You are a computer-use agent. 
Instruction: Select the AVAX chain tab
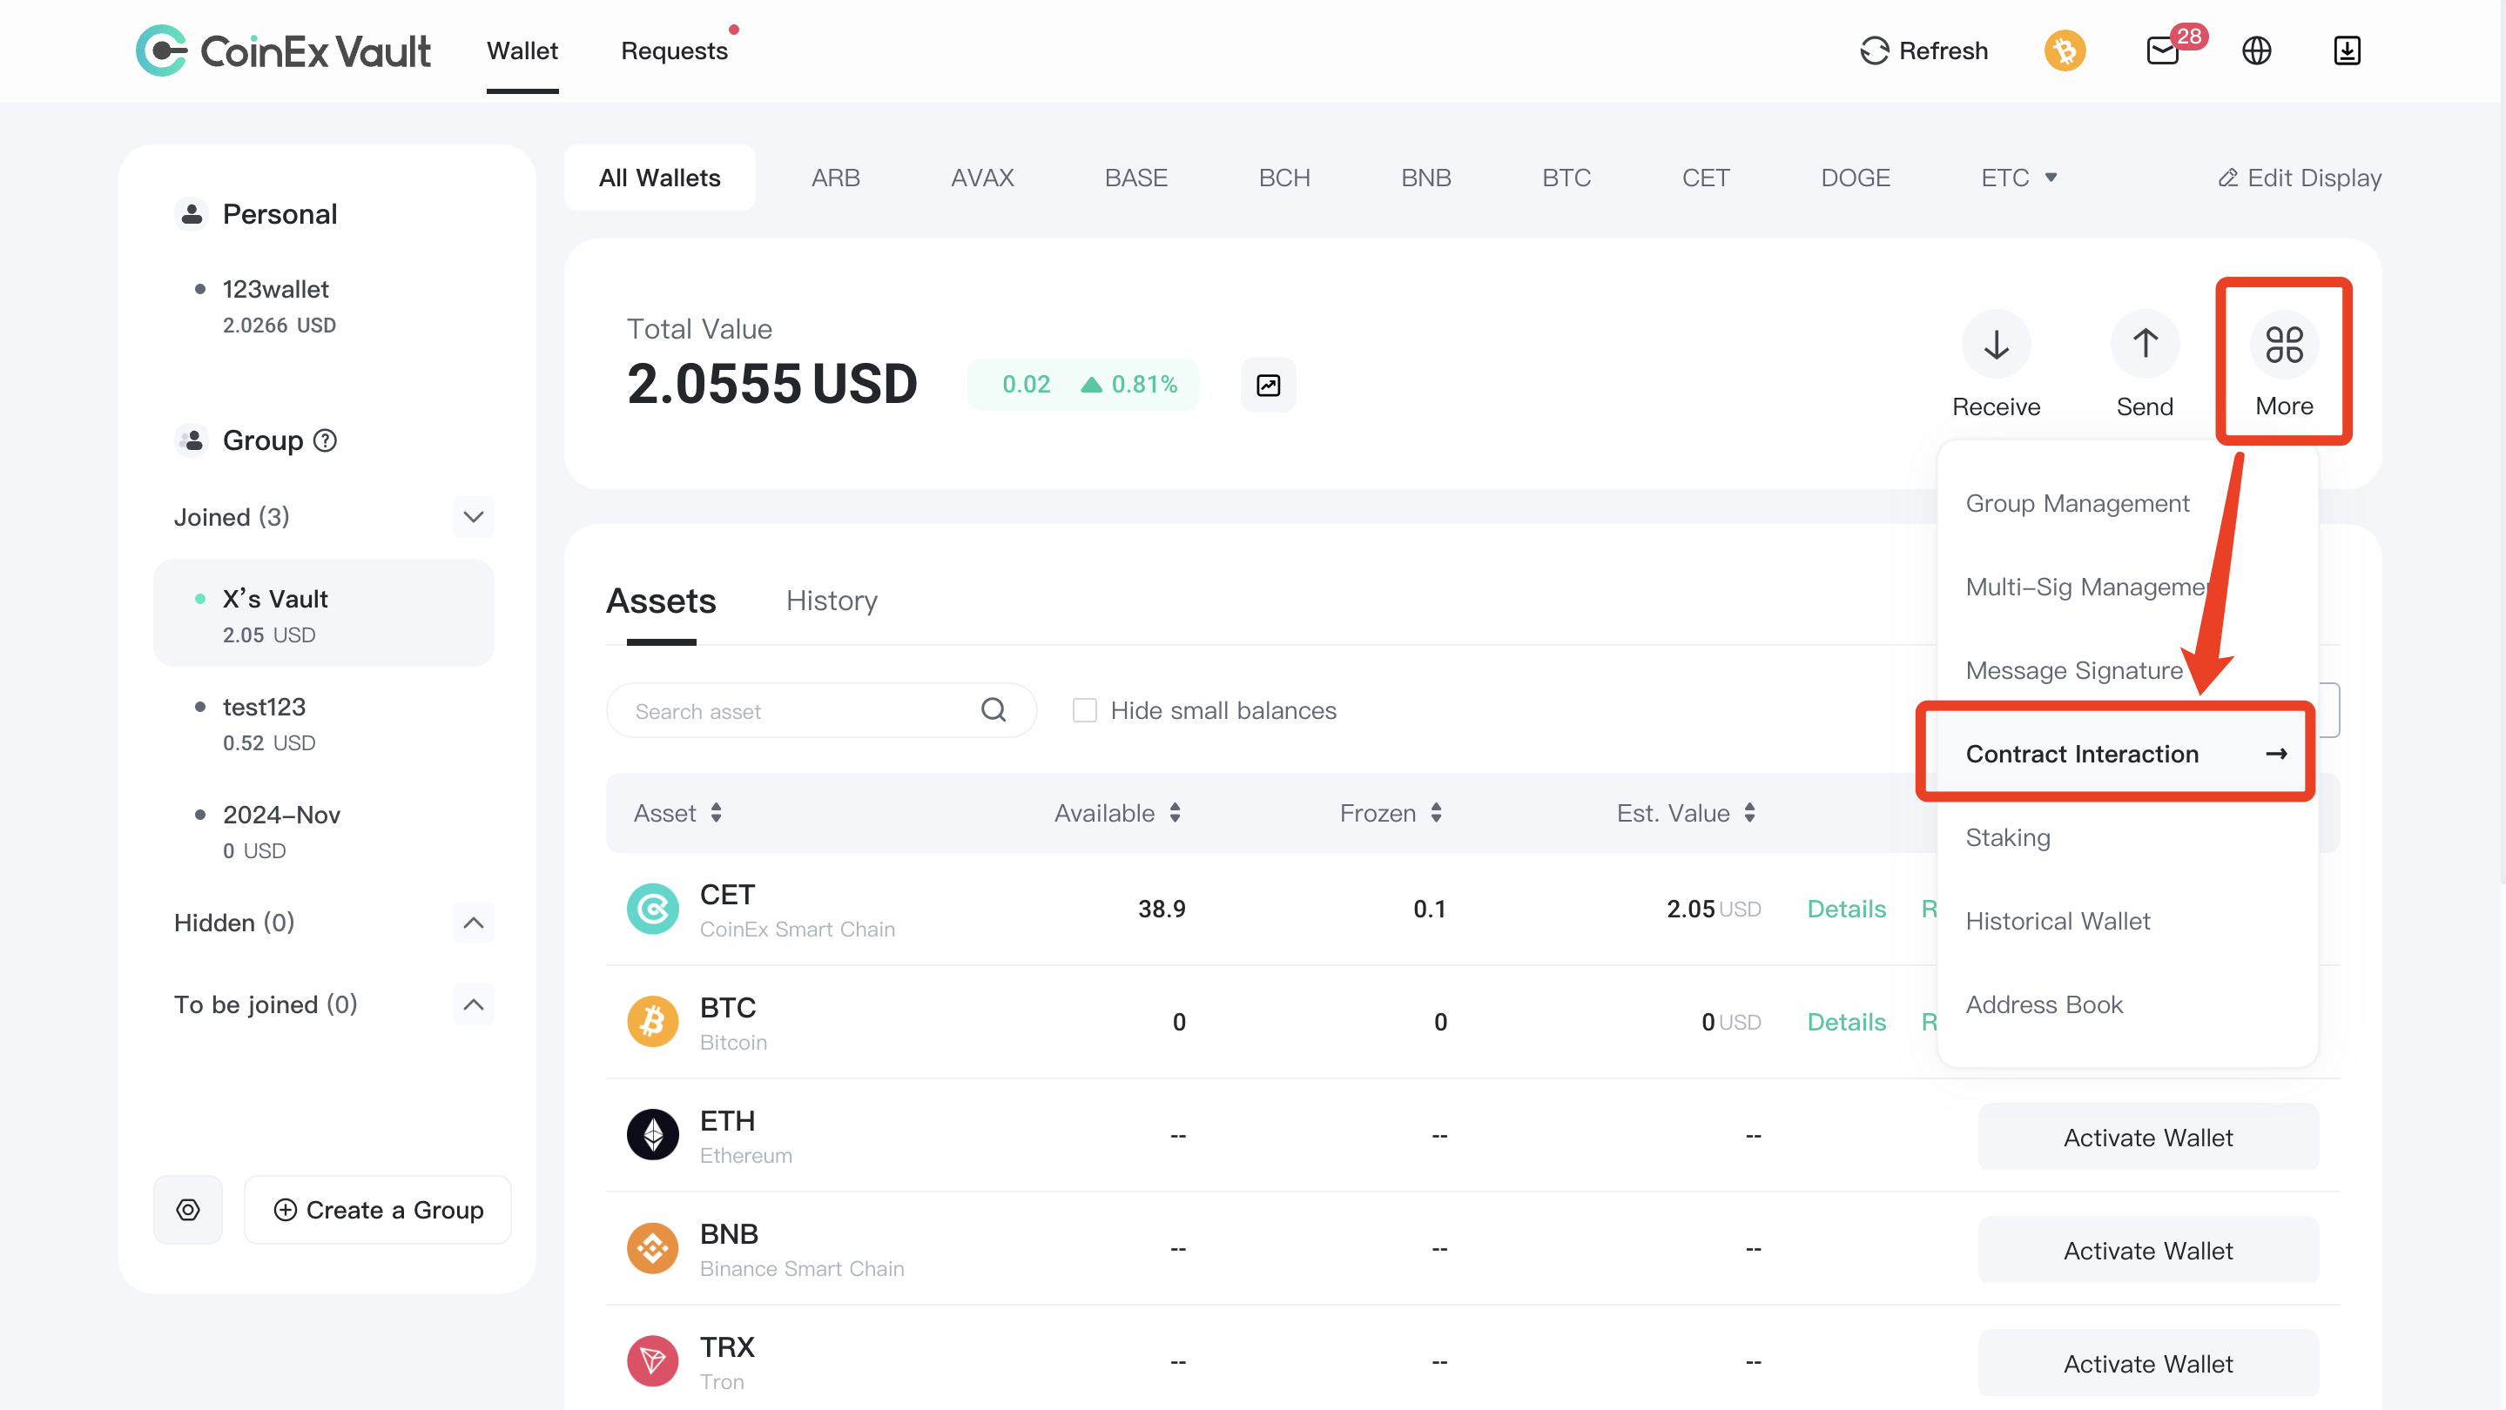982,178
